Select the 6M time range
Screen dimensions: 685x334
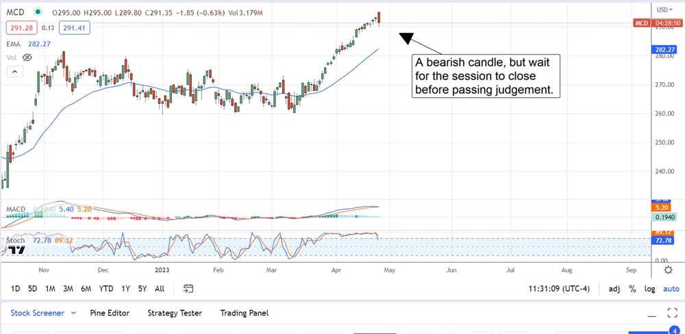point(86,289)
